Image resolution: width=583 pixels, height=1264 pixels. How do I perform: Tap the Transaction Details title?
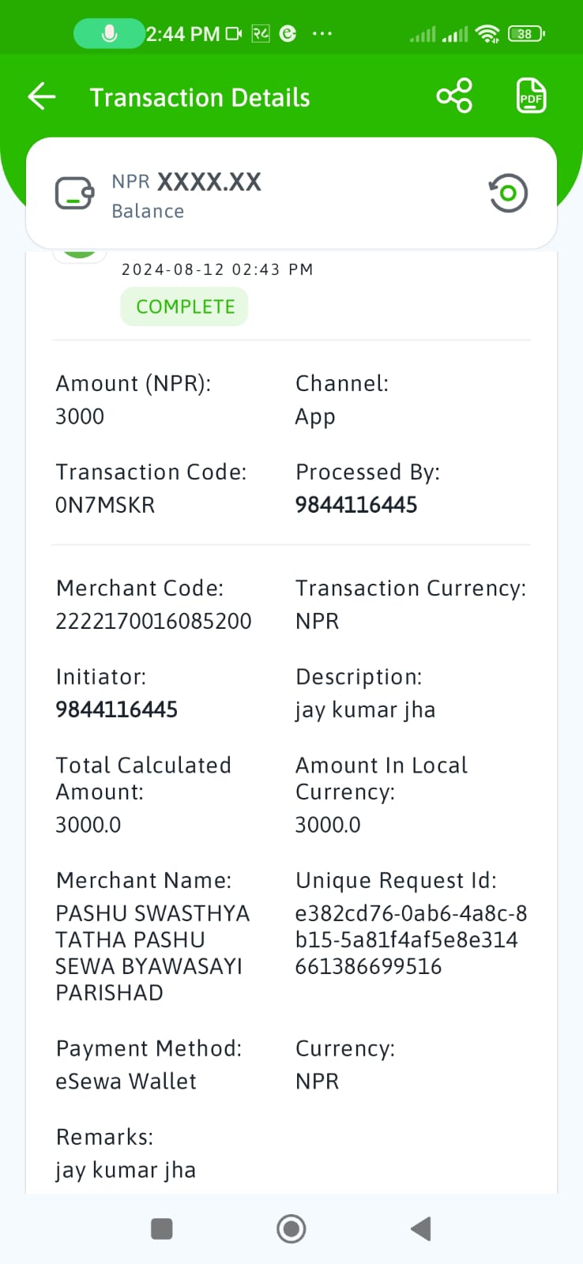coord(200,97)
